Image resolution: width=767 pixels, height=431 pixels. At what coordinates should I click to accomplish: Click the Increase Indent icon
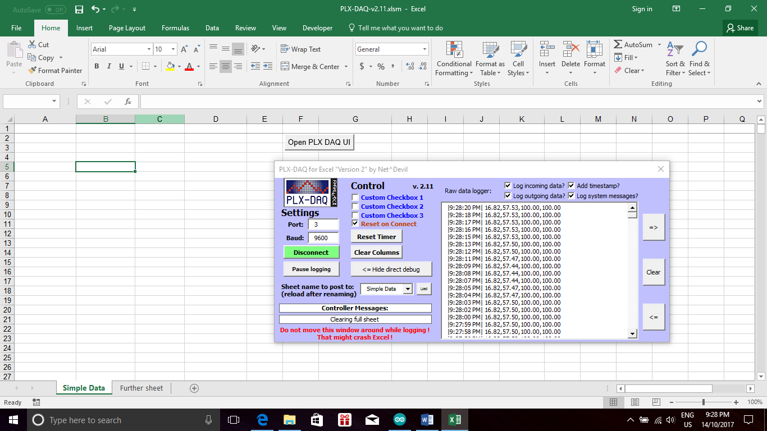pos(268,66)
